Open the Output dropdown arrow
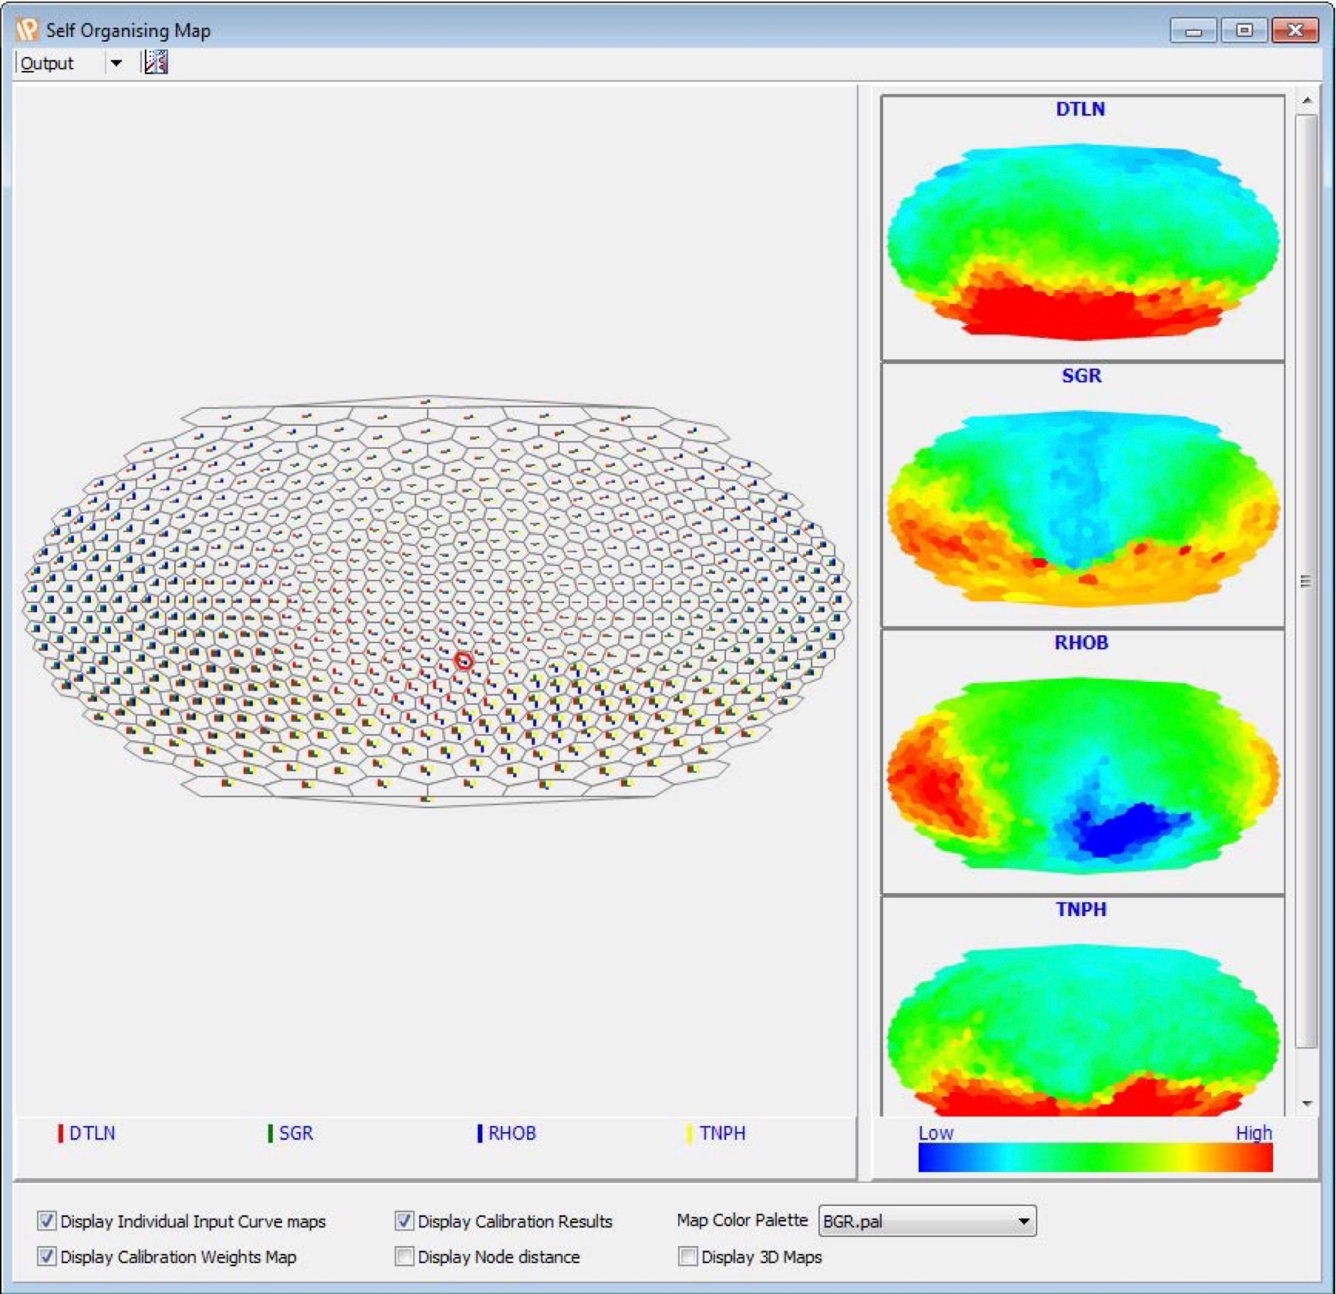The image size is (1336, 1294). point(117,62)
